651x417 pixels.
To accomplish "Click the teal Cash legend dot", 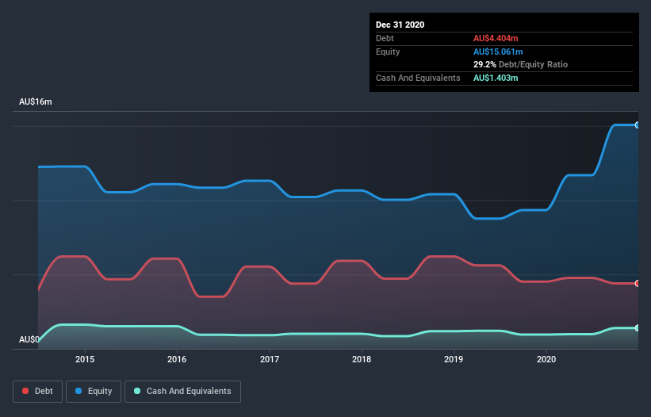I will (137, 391).
